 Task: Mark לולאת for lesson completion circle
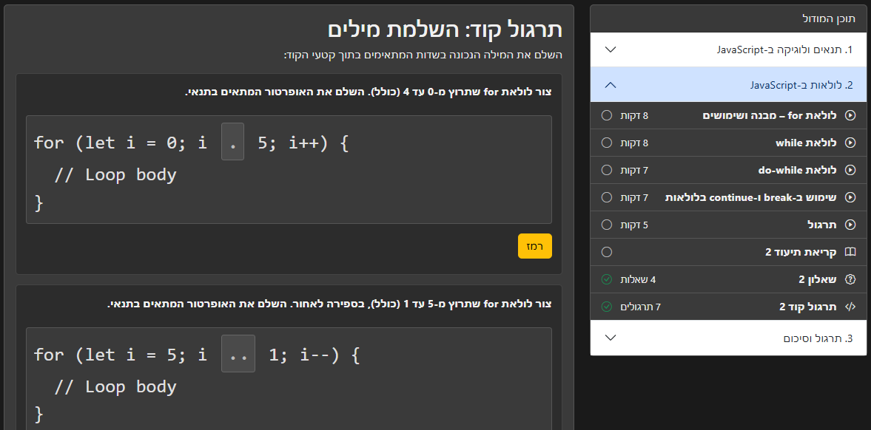(607, 115)
